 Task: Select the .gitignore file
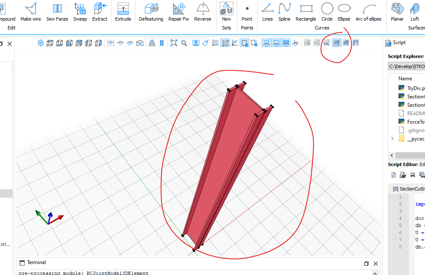412,130
